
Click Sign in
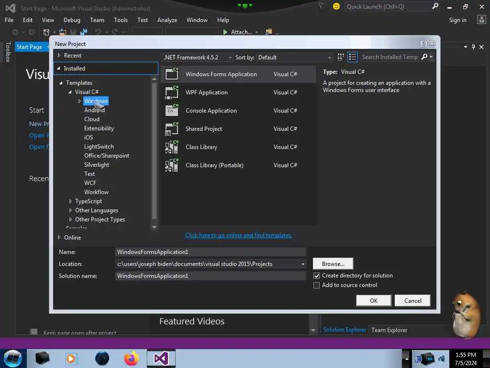click(x=457, y=20)
